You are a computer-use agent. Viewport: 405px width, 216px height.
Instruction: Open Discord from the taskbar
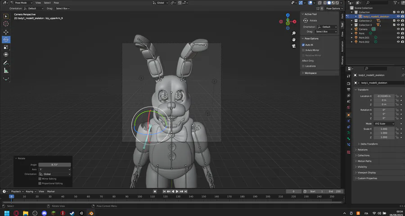(x=44, y=213)
